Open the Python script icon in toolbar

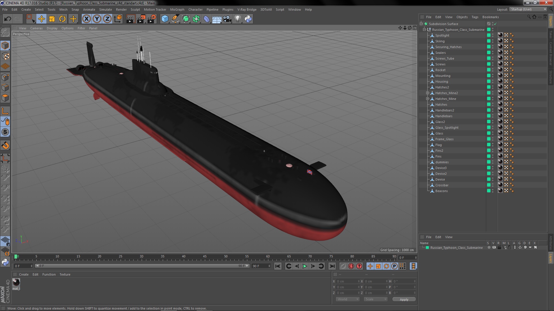248,19
